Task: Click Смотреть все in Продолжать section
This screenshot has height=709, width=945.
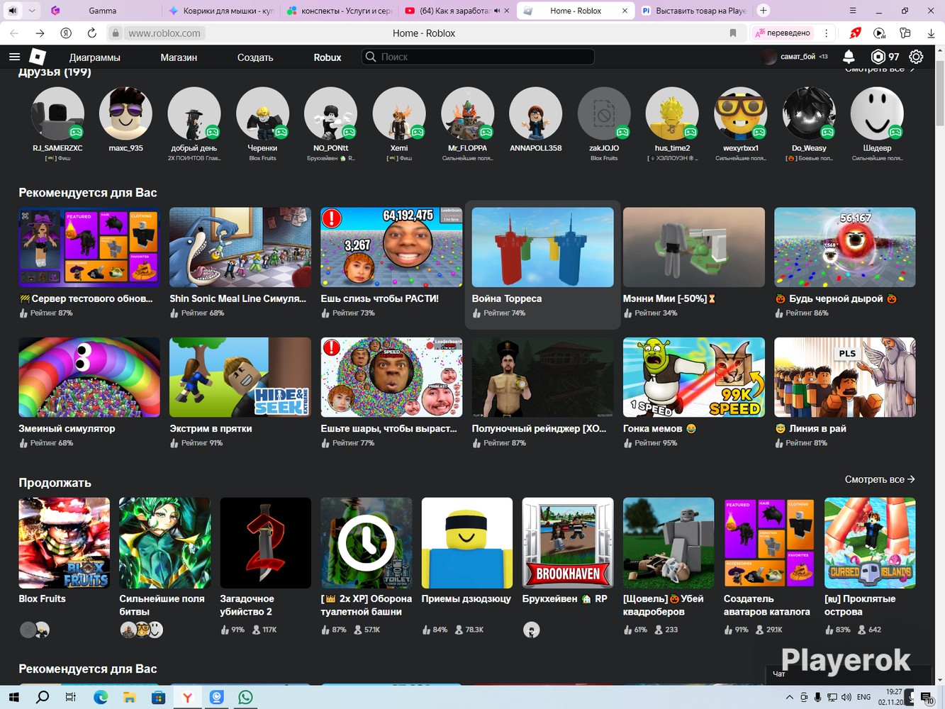Action: click(x=880, y=479)
